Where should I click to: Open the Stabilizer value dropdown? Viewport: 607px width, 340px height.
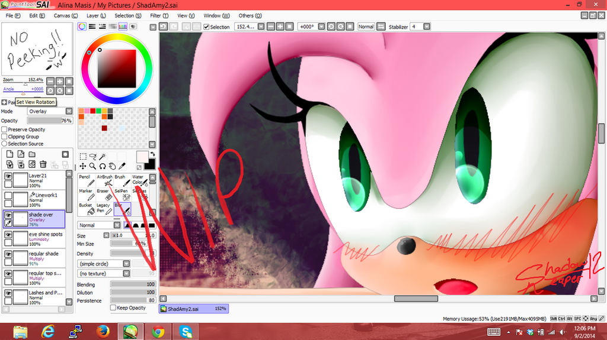(x=427, y=27)
